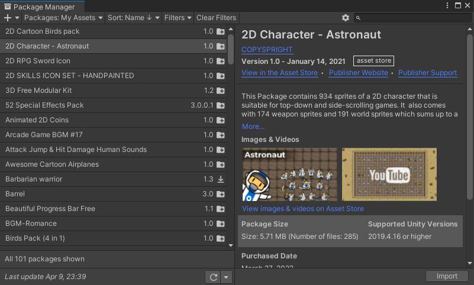Click the search magnifier icon
Viewport: 474px width, 285px height.
(x=358, y=18)
